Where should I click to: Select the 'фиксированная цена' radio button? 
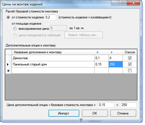(15, 29)
